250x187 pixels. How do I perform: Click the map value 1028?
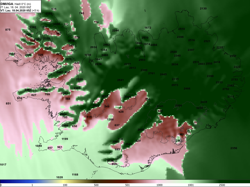click(x=59, y=177)
